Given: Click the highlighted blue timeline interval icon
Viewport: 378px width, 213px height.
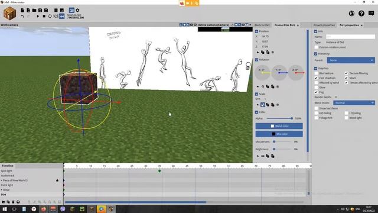Looking at the screenshot, I should point(62,16).
